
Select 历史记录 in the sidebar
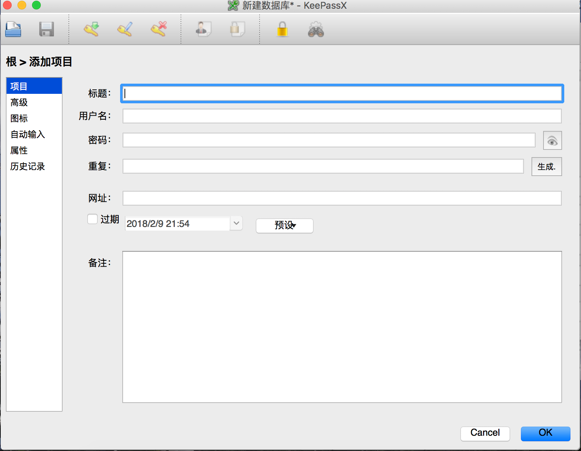[28, 167]
